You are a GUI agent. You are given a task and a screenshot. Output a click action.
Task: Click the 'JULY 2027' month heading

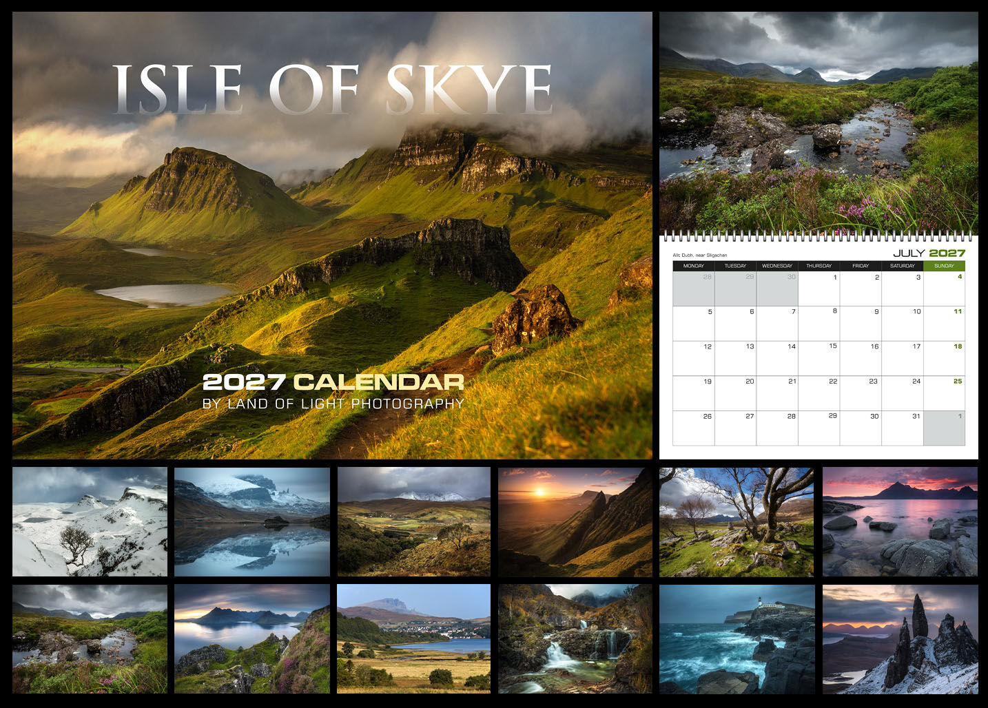pos(929,253)
